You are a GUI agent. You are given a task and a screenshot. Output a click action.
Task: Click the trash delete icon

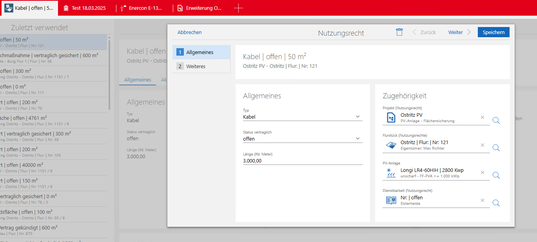pos(399,32)
